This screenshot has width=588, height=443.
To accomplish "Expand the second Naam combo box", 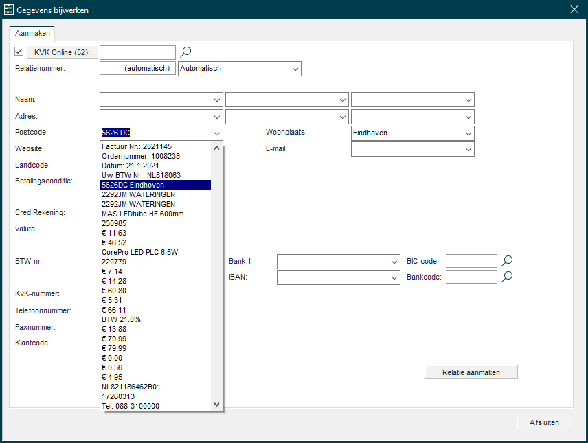I will click(342, 100).
